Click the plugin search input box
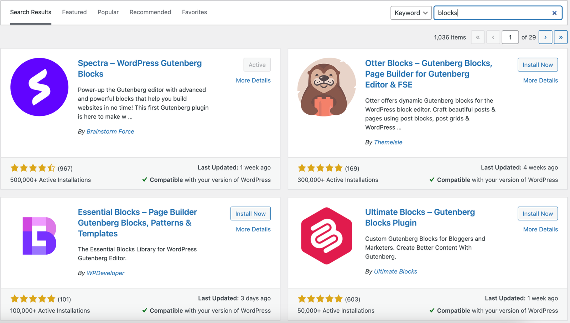This screenshot has width=570, height=323. pos(492,13)
